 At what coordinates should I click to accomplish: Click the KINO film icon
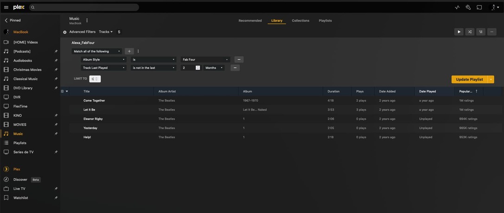(x=6, y=115)
